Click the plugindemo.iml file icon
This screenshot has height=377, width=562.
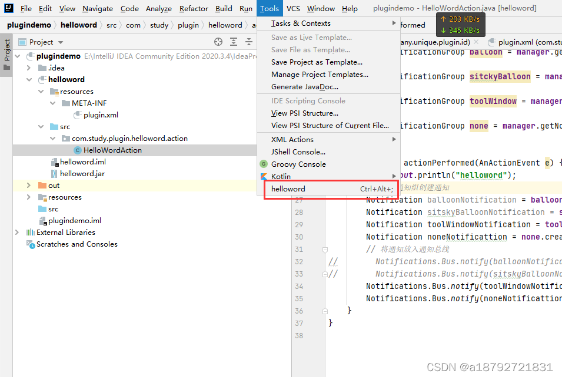(x=43, y=221)
